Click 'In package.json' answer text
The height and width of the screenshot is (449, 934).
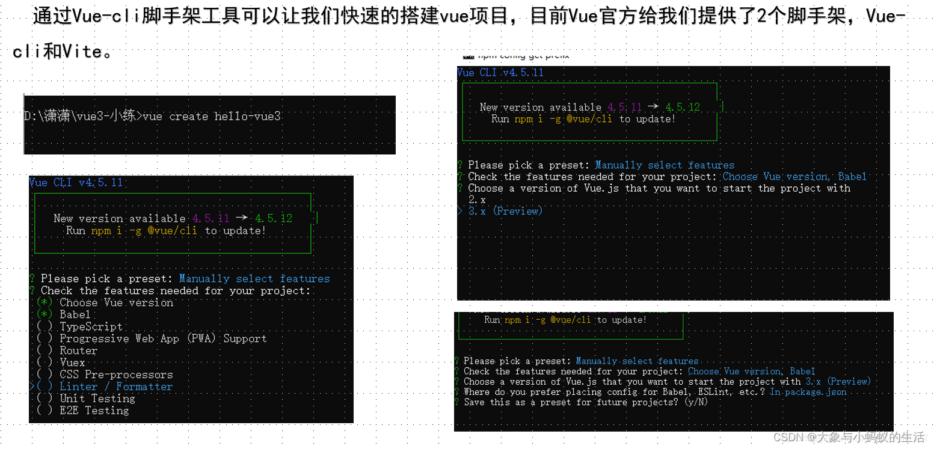pyautogui.click(x=808, y=392)
